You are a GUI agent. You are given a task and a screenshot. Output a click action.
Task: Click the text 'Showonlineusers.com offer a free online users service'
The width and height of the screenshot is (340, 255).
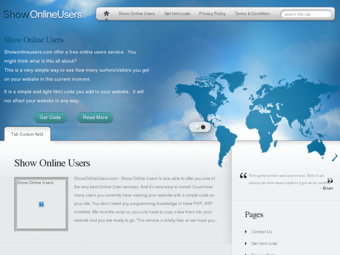tap(64, 52)
